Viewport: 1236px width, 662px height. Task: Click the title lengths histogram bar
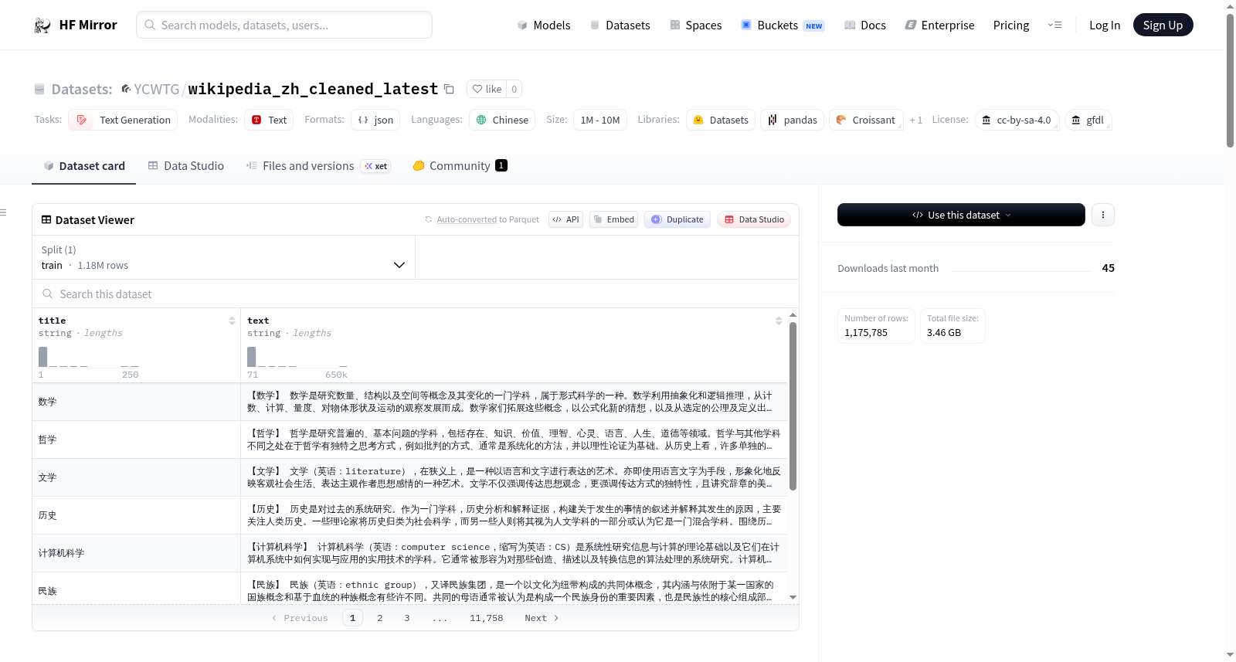coord(43,357)
